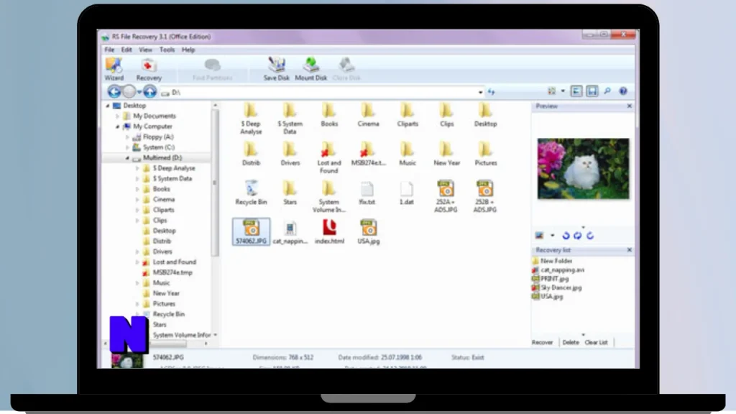Select the index.html file
Viewport: 736px width, 414px height.
(x=329, y=232)
